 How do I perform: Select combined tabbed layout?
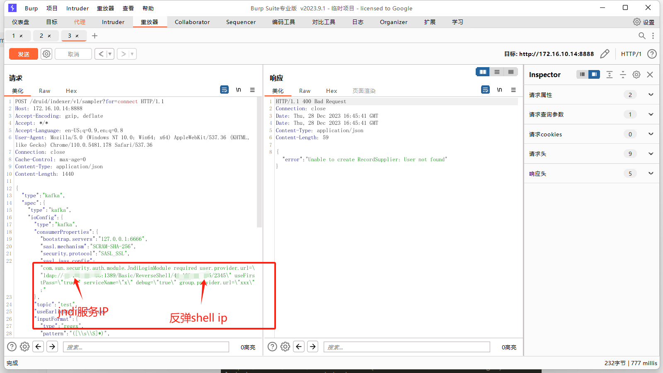[x=511, y=72]
